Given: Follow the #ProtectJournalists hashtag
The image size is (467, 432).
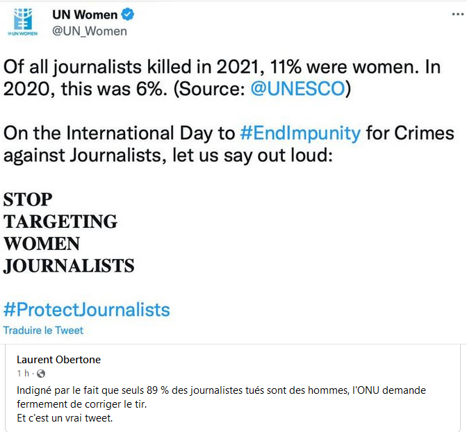Looking at the screenshot, I should point(86,310).
